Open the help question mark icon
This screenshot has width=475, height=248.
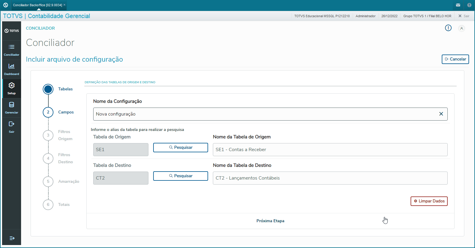pos(469,5)
